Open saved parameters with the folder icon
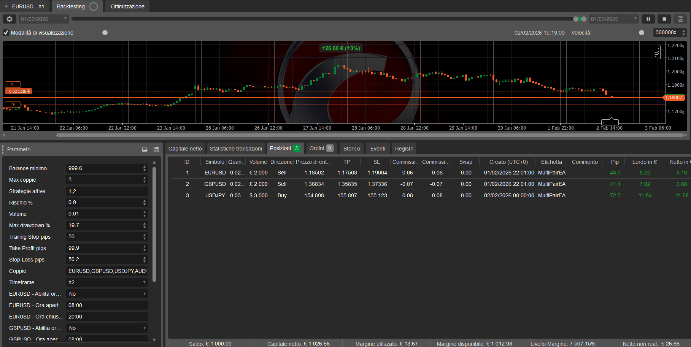The height and width of the screenshot is (347, 691). click(x=145, y=149)
